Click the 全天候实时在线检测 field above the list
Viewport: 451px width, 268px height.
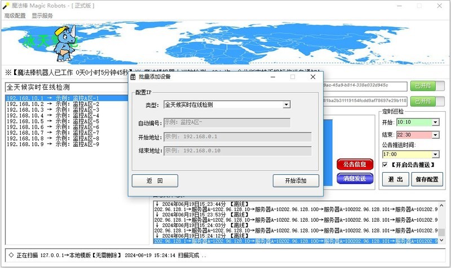67,87
